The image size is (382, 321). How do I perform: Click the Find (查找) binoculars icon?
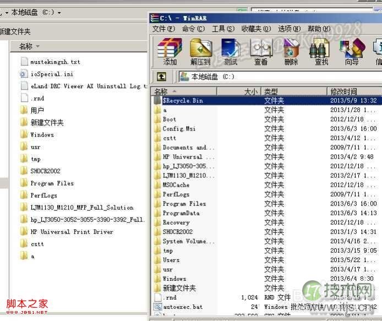[321, 51]
